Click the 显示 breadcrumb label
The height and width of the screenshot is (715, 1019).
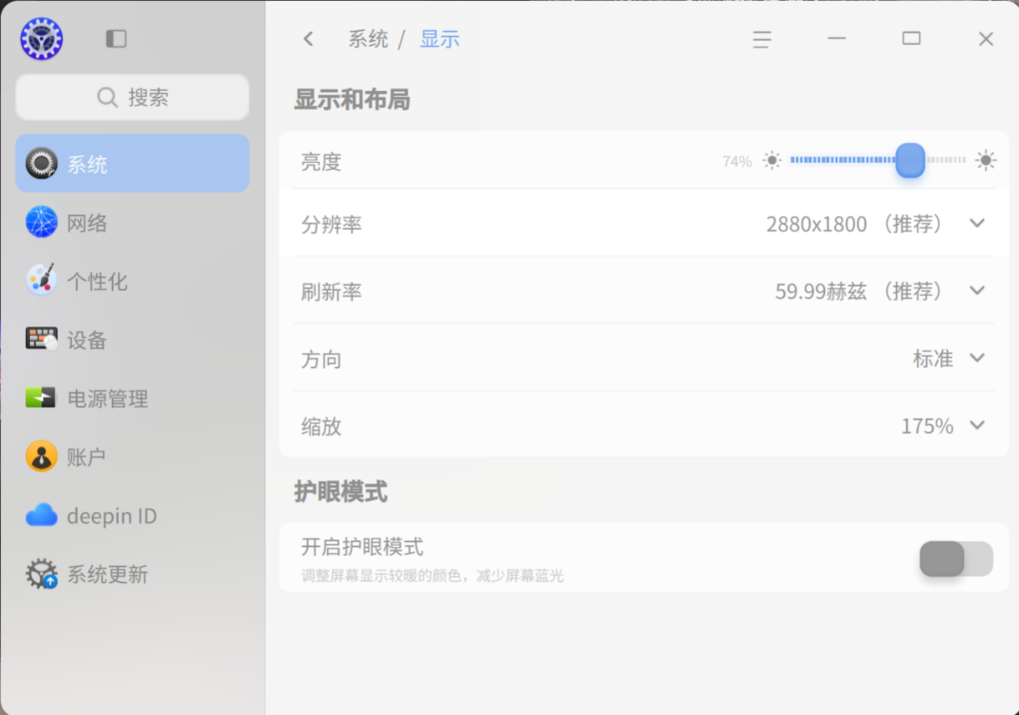point(440,39)
